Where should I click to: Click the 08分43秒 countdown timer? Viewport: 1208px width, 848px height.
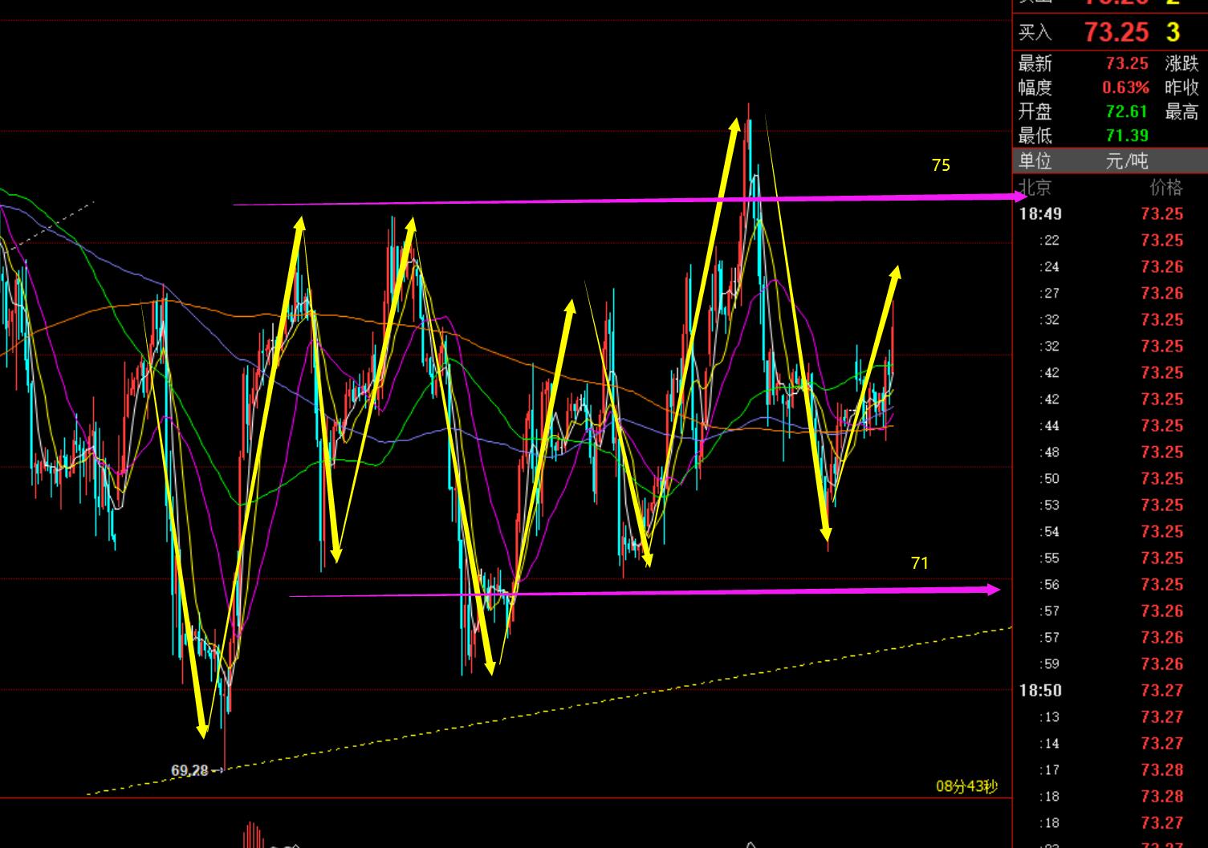(966, 786)
